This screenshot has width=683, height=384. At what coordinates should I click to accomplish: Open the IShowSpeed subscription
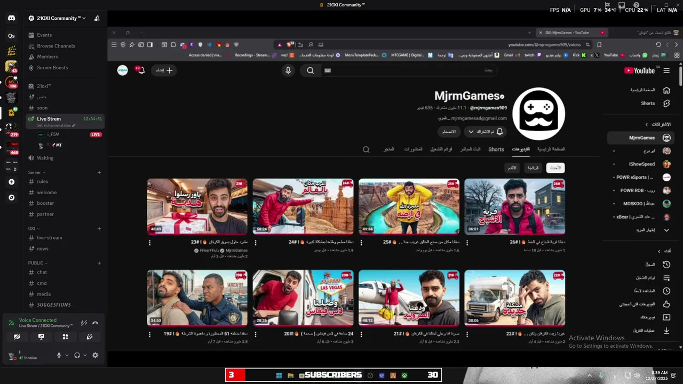pyautogui.click(x=641, y=164)
